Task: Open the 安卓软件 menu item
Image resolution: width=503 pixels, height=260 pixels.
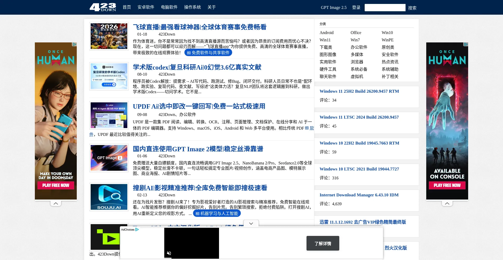Action: point(146,7)
